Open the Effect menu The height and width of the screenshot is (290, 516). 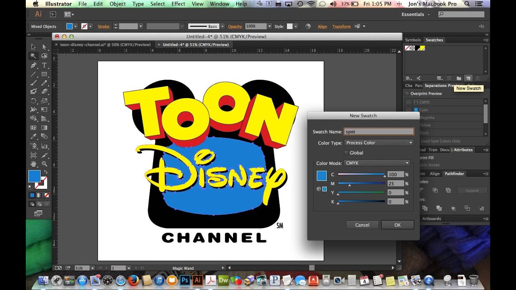coord(179,4)
